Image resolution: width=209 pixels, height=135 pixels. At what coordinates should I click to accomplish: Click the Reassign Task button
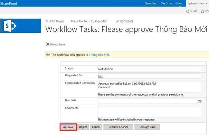[x=147, y=127]
